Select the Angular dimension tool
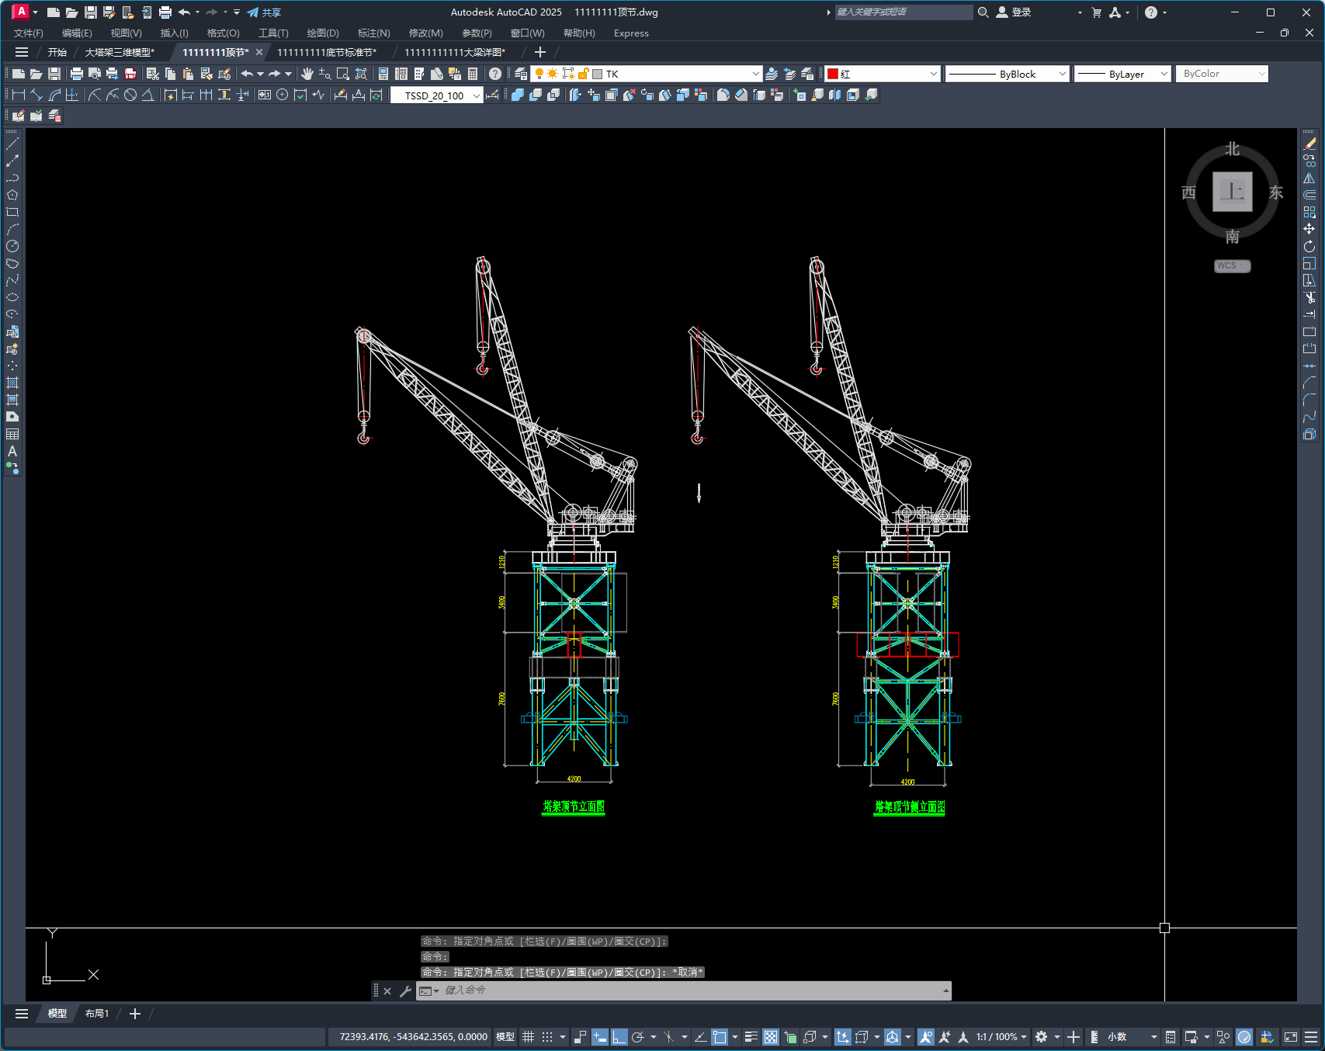The width and height of the screenshot is (1325, 1051). 147,95
